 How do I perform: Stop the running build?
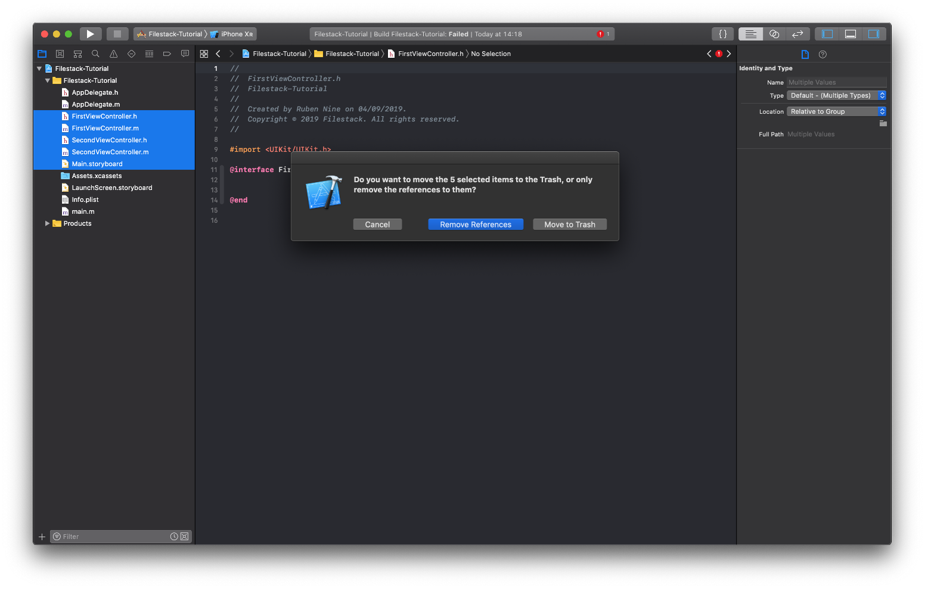tap(117, 34)
